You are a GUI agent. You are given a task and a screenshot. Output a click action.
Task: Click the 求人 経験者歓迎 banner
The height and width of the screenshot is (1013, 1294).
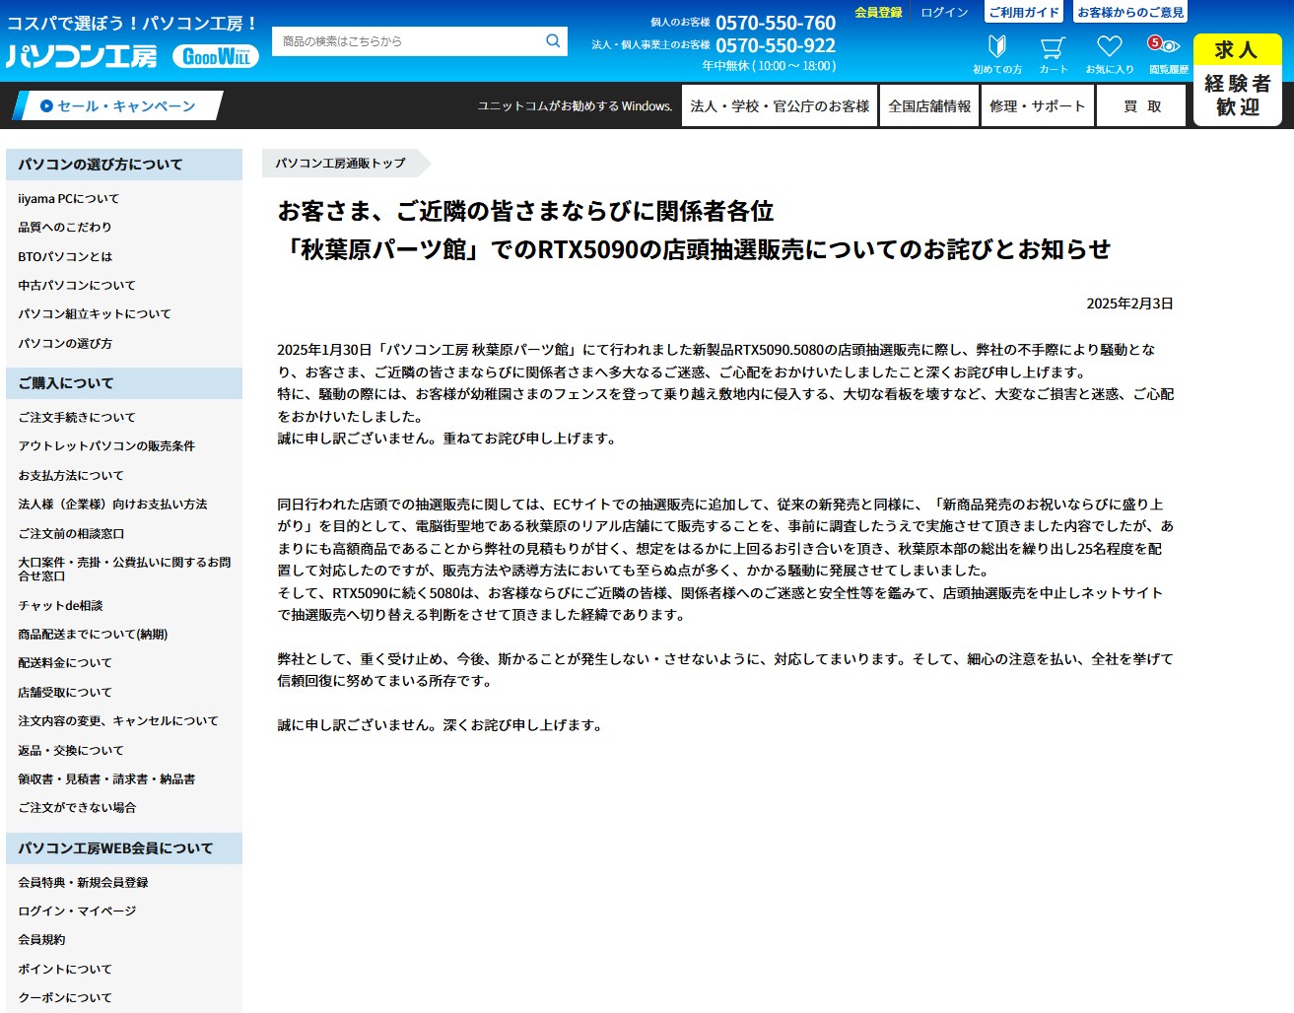coord(1237,80)
